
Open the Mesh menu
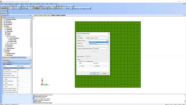pos(26,4)
